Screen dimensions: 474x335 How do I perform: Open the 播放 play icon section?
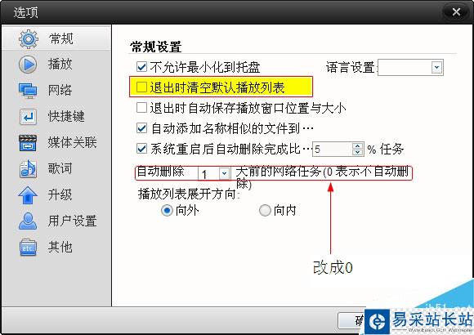[x=28, y=65]
